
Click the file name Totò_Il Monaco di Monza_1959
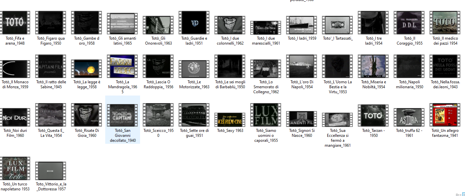(15, 85)
